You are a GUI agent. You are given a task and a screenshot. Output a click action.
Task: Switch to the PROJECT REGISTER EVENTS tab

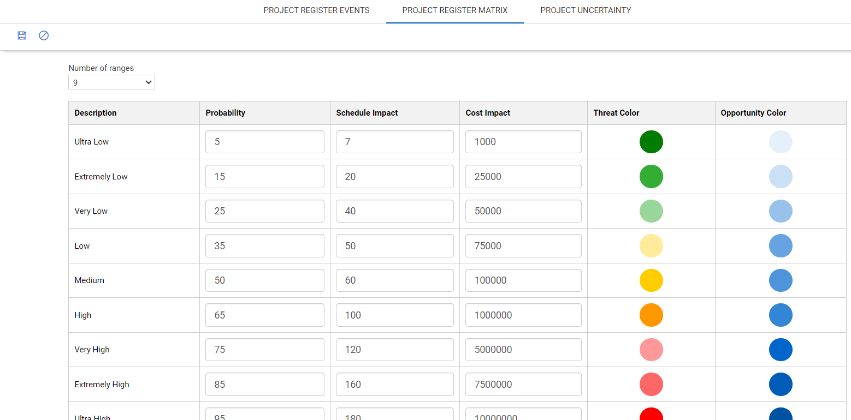click(x=316, y=10)
